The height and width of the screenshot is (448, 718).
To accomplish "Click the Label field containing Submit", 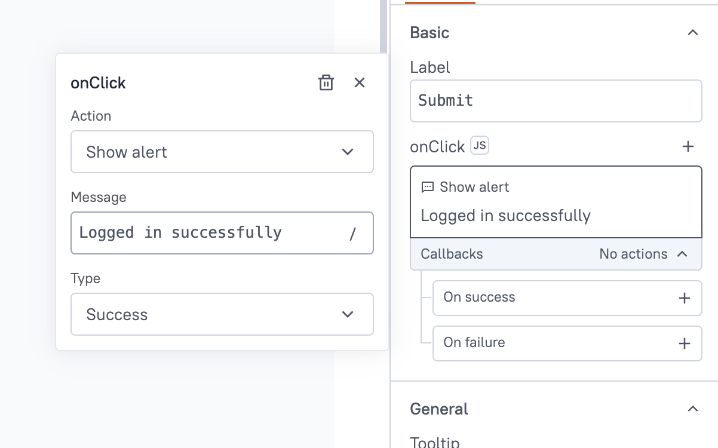I will (x=556, y=100).
